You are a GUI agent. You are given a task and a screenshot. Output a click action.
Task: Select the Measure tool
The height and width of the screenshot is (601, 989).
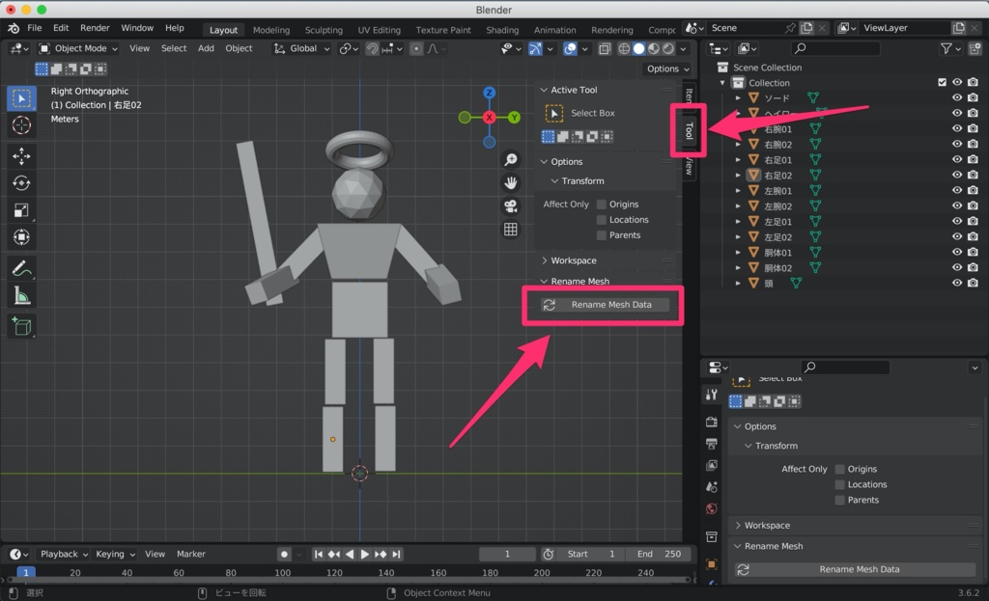coord(21,297)
